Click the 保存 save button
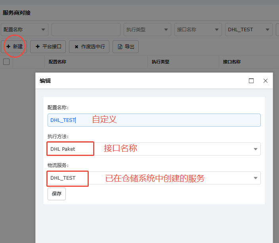The image size is (279, 243). pyautogui.click(x=57, y=194)
